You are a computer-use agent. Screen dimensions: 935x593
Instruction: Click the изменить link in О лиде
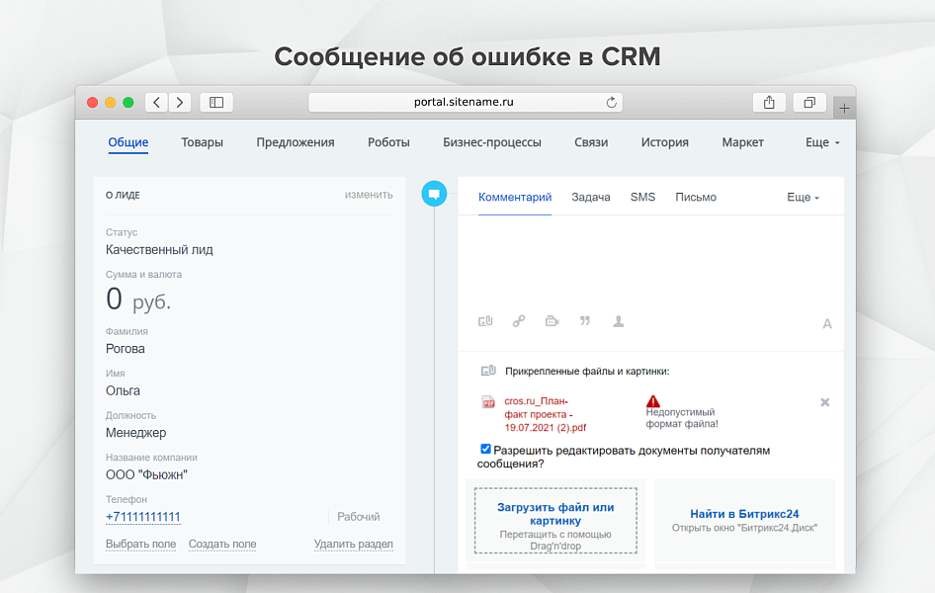coord(369,195)
